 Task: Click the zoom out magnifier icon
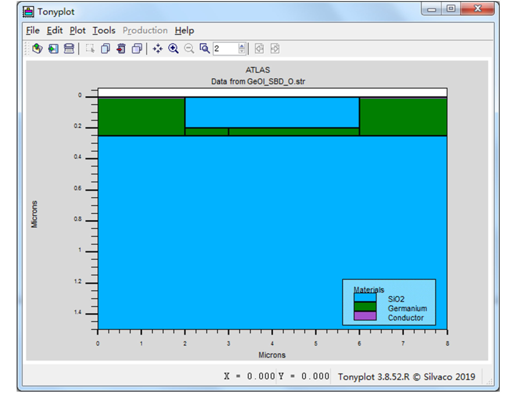point(189,49)
